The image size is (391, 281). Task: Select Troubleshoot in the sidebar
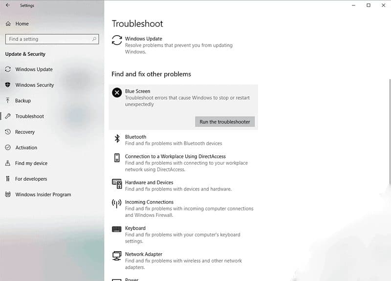click(29, 116)
